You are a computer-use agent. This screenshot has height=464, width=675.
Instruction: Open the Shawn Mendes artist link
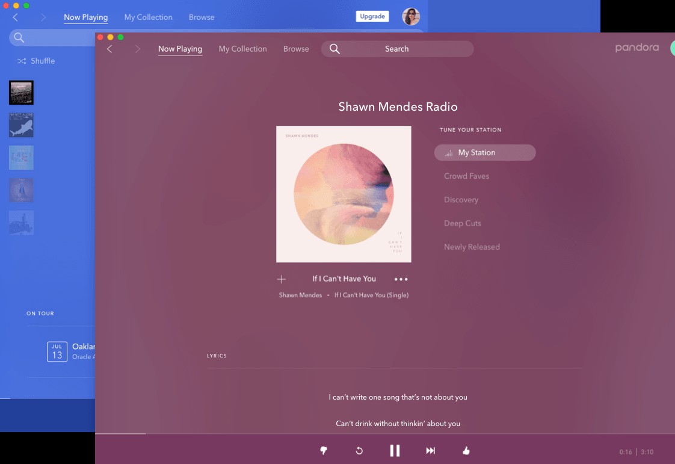tap(300, 295)
